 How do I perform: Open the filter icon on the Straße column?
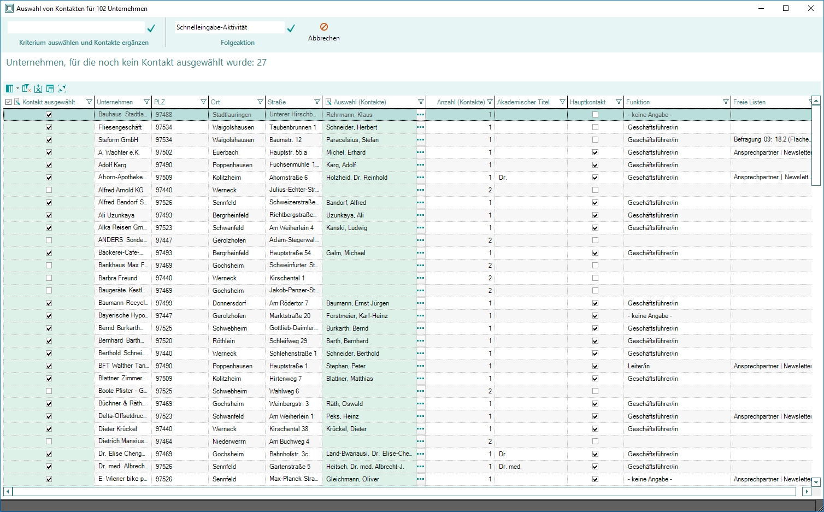[317, 102]
